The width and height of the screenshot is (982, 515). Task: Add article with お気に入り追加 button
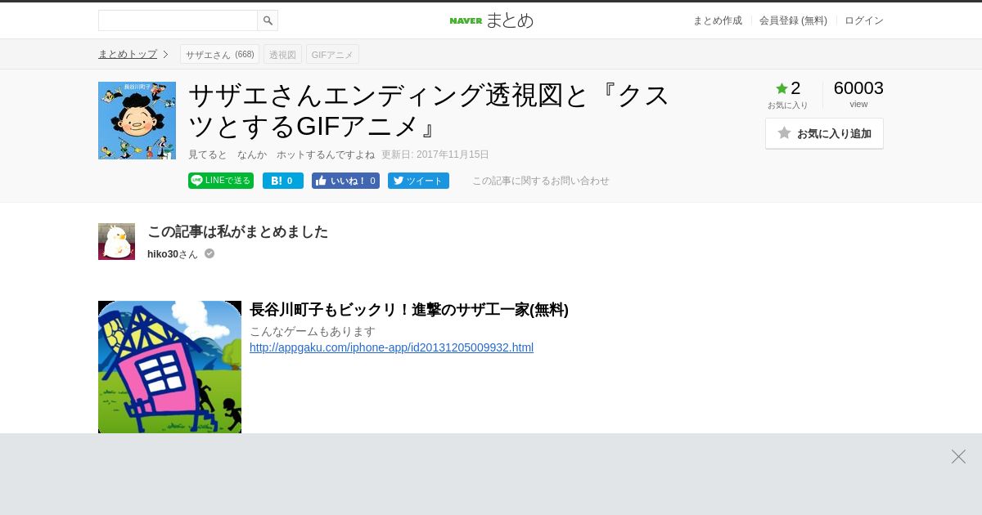click(824, 133)
